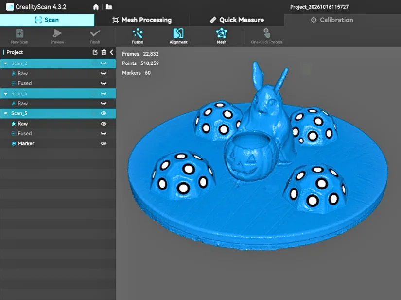Collapse the Scan_2 tree node
The image size is (401, 300).
pos(6,63)
